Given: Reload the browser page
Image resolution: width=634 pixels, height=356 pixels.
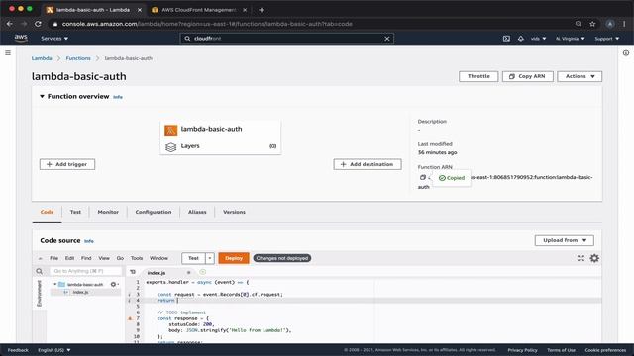Looking at the screenshot, I should coord(38,24).
